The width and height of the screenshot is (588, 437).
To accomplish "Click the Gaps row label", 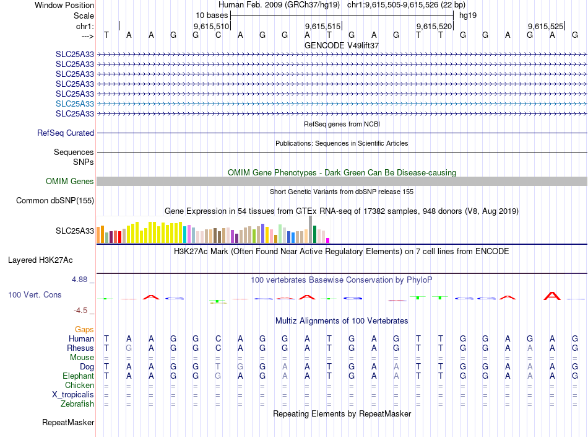I will click(84, 329).
